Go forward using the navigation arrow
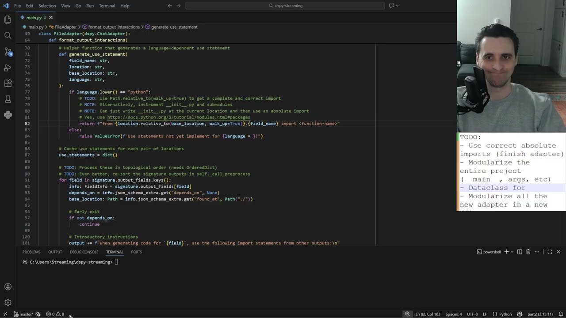 (179, 6)
